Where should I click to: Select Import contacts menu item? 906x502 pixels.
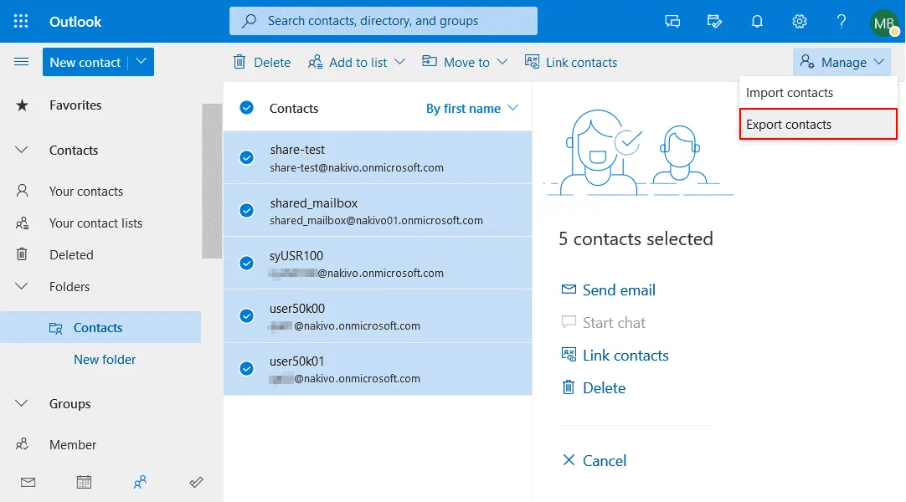point(789,93)
